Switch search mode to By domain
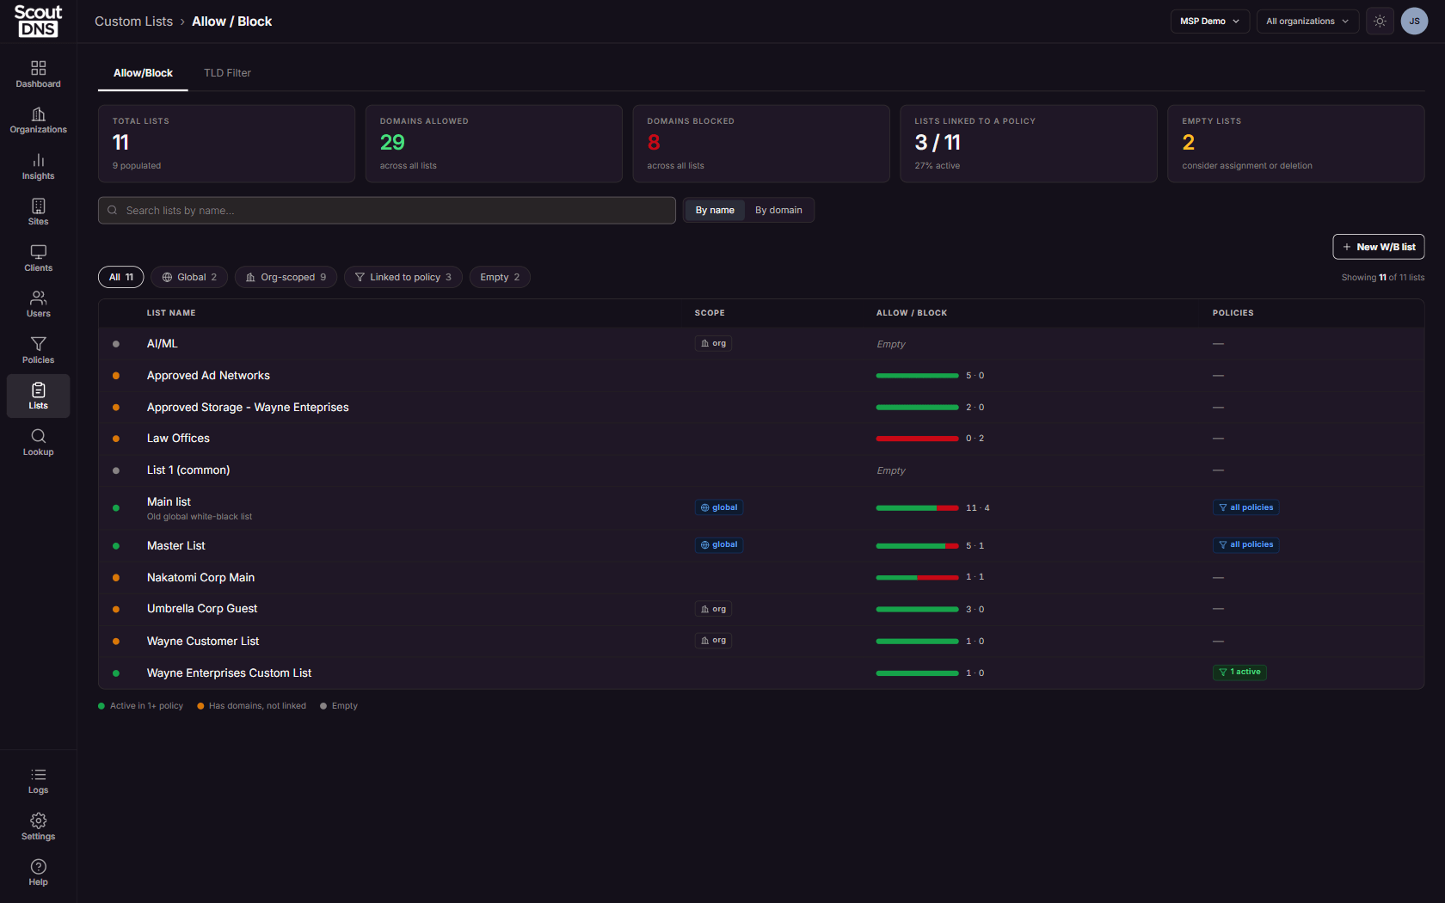The width and height of the screenshot is (1445, 903). coord(778,210)
